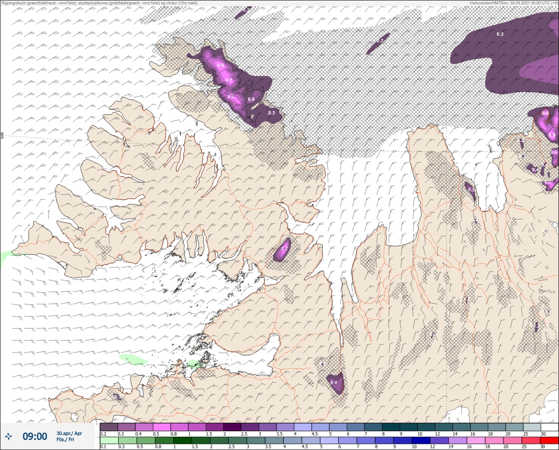The image size is (559, 450).
Task: Click the 0.4 value on the southern purple patch
Action: (334, 383)
